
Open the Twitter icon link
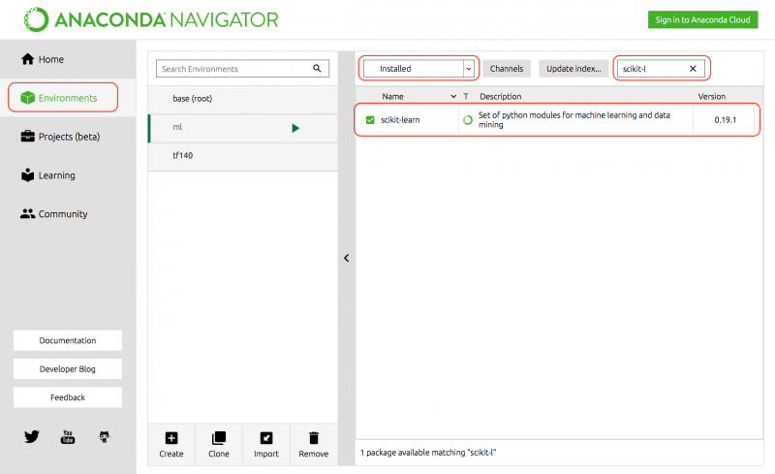[x=32, y=436]
